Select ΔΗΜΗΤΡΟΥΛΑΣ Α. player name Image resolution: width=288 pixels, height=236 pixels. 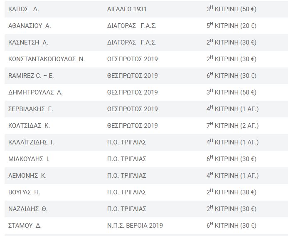pyautogui.click(x=35, y=92)
